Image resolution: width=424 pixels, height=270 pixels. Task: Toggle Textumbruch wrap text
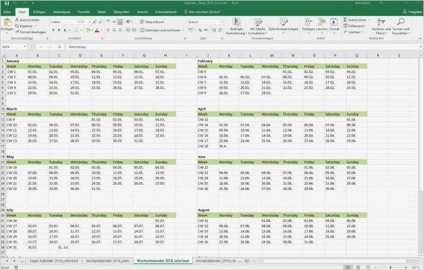pos(152,22)
